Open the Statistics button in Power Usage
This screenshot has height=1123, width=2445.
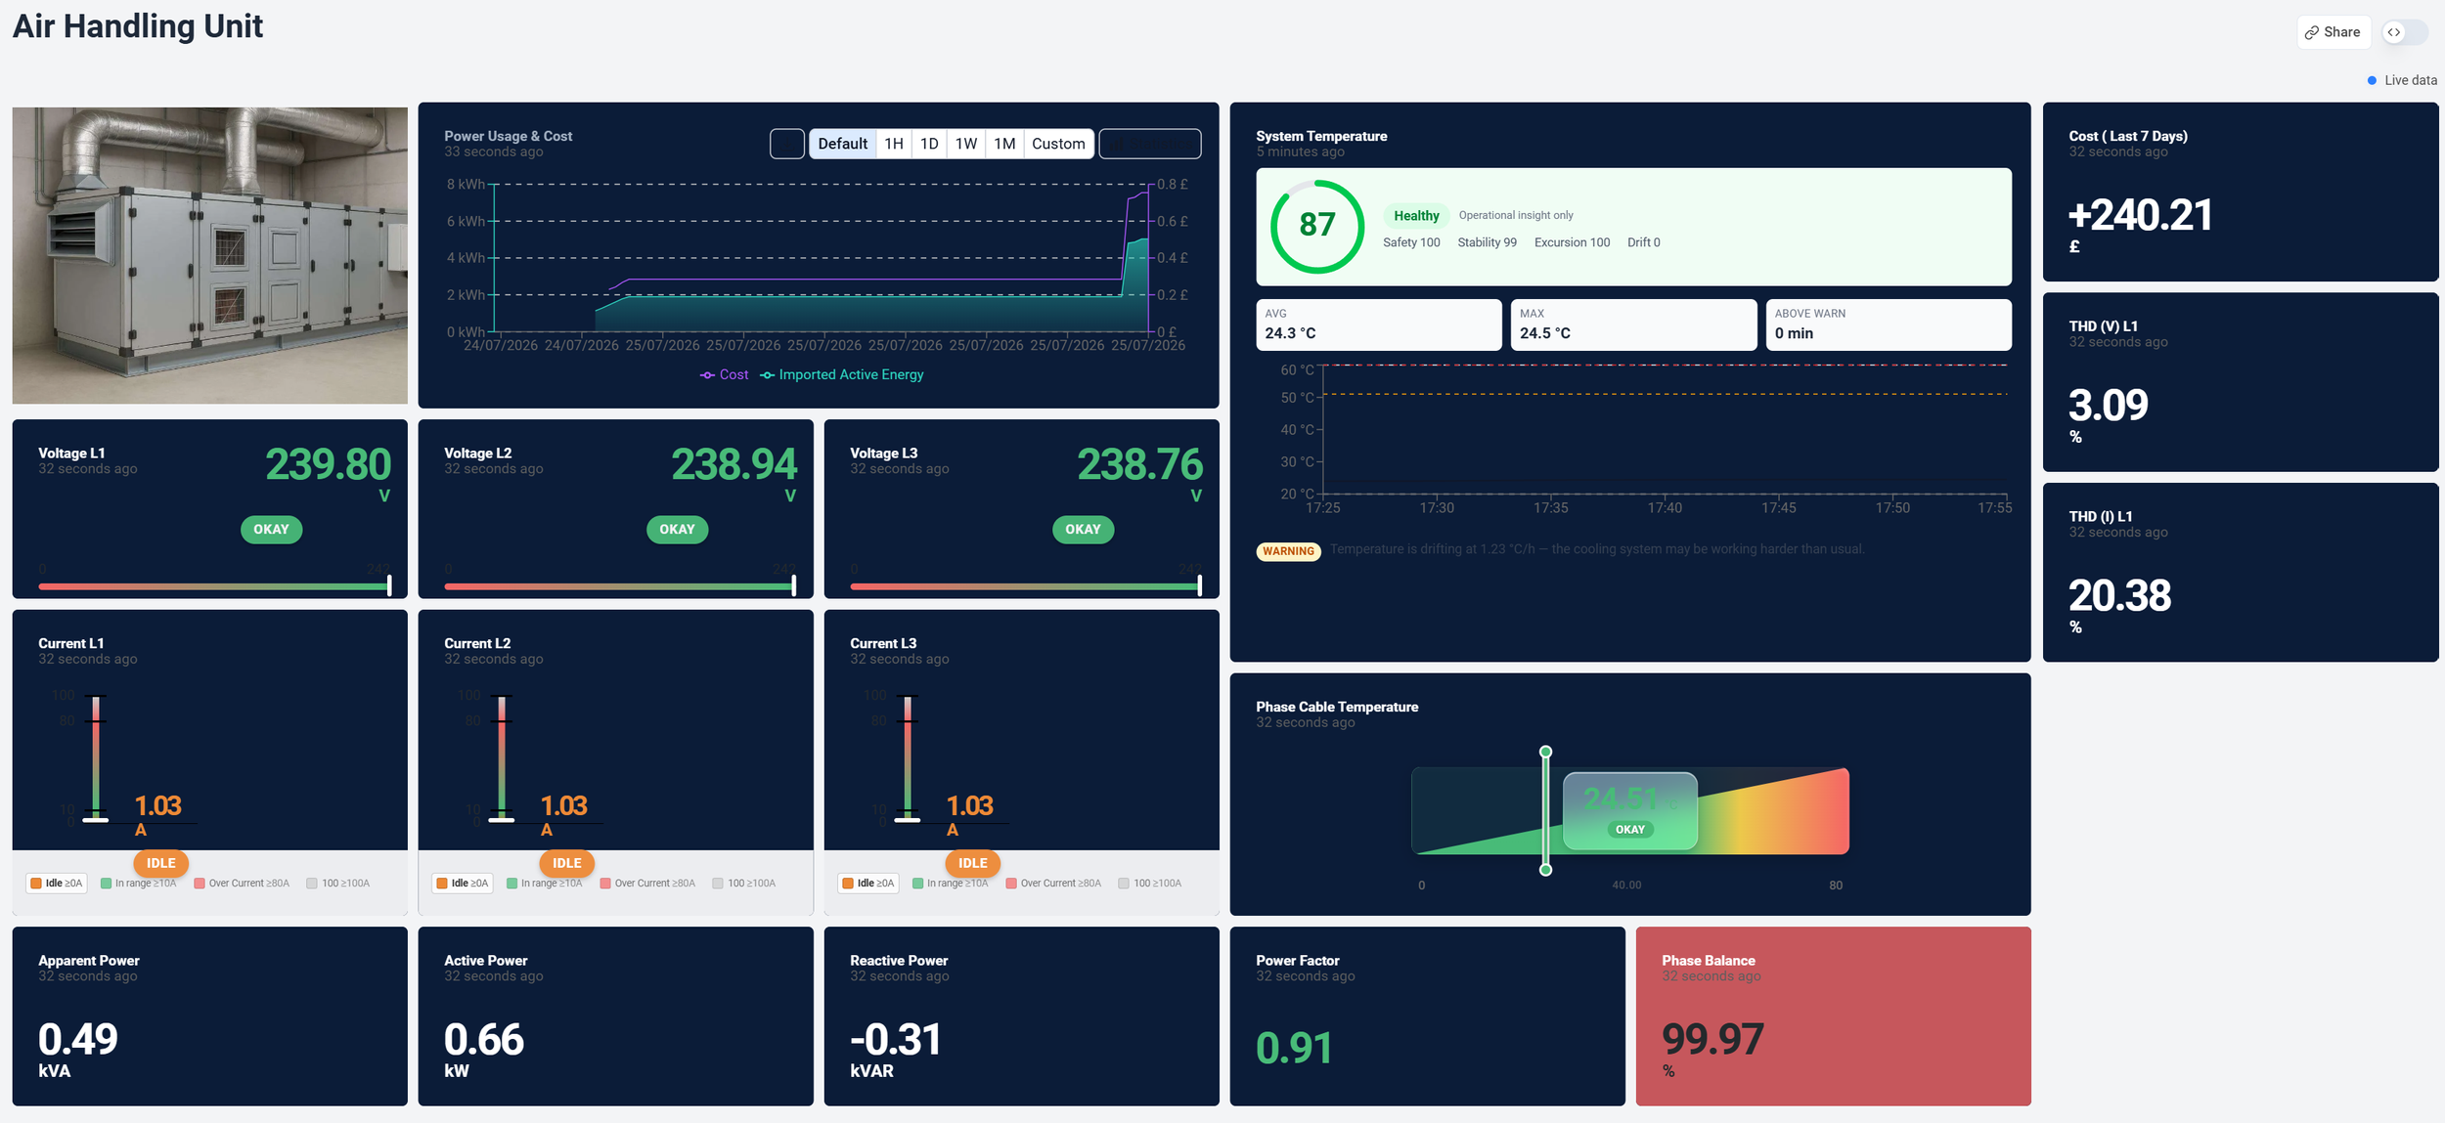pyautogui.click(x=1149, y=144)
